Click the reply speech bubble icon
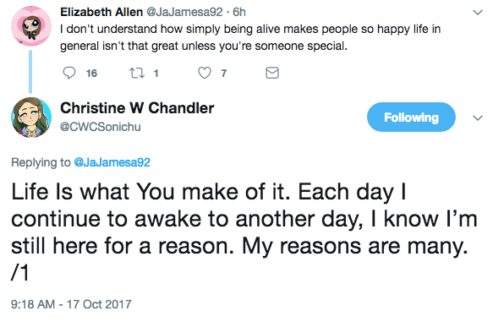The width and height of the screenshot is (504, 322). click(x=68, y=73)
